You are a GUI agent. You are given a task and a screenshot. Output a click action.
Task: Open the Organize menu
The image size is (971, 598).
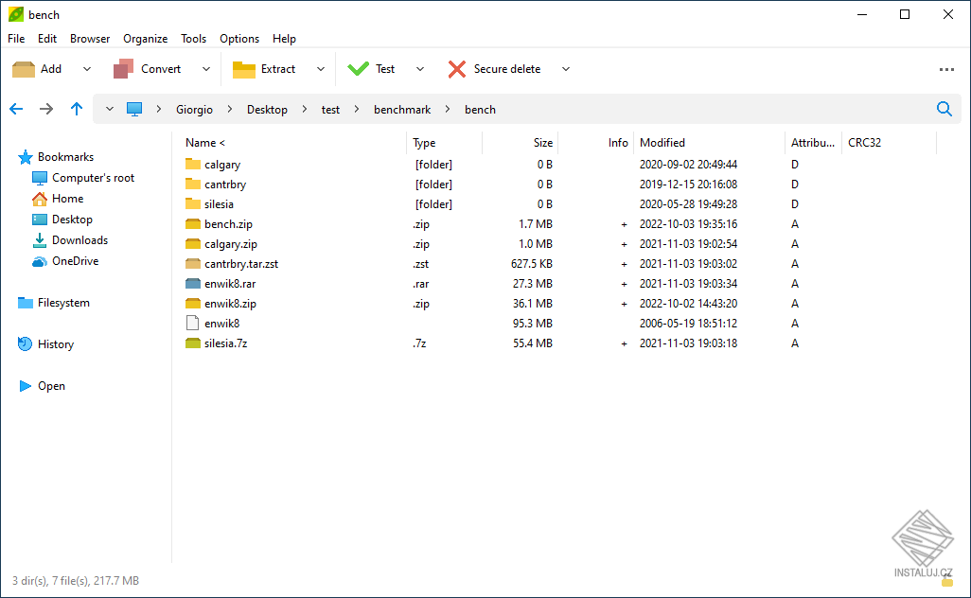tap(145, 39)
